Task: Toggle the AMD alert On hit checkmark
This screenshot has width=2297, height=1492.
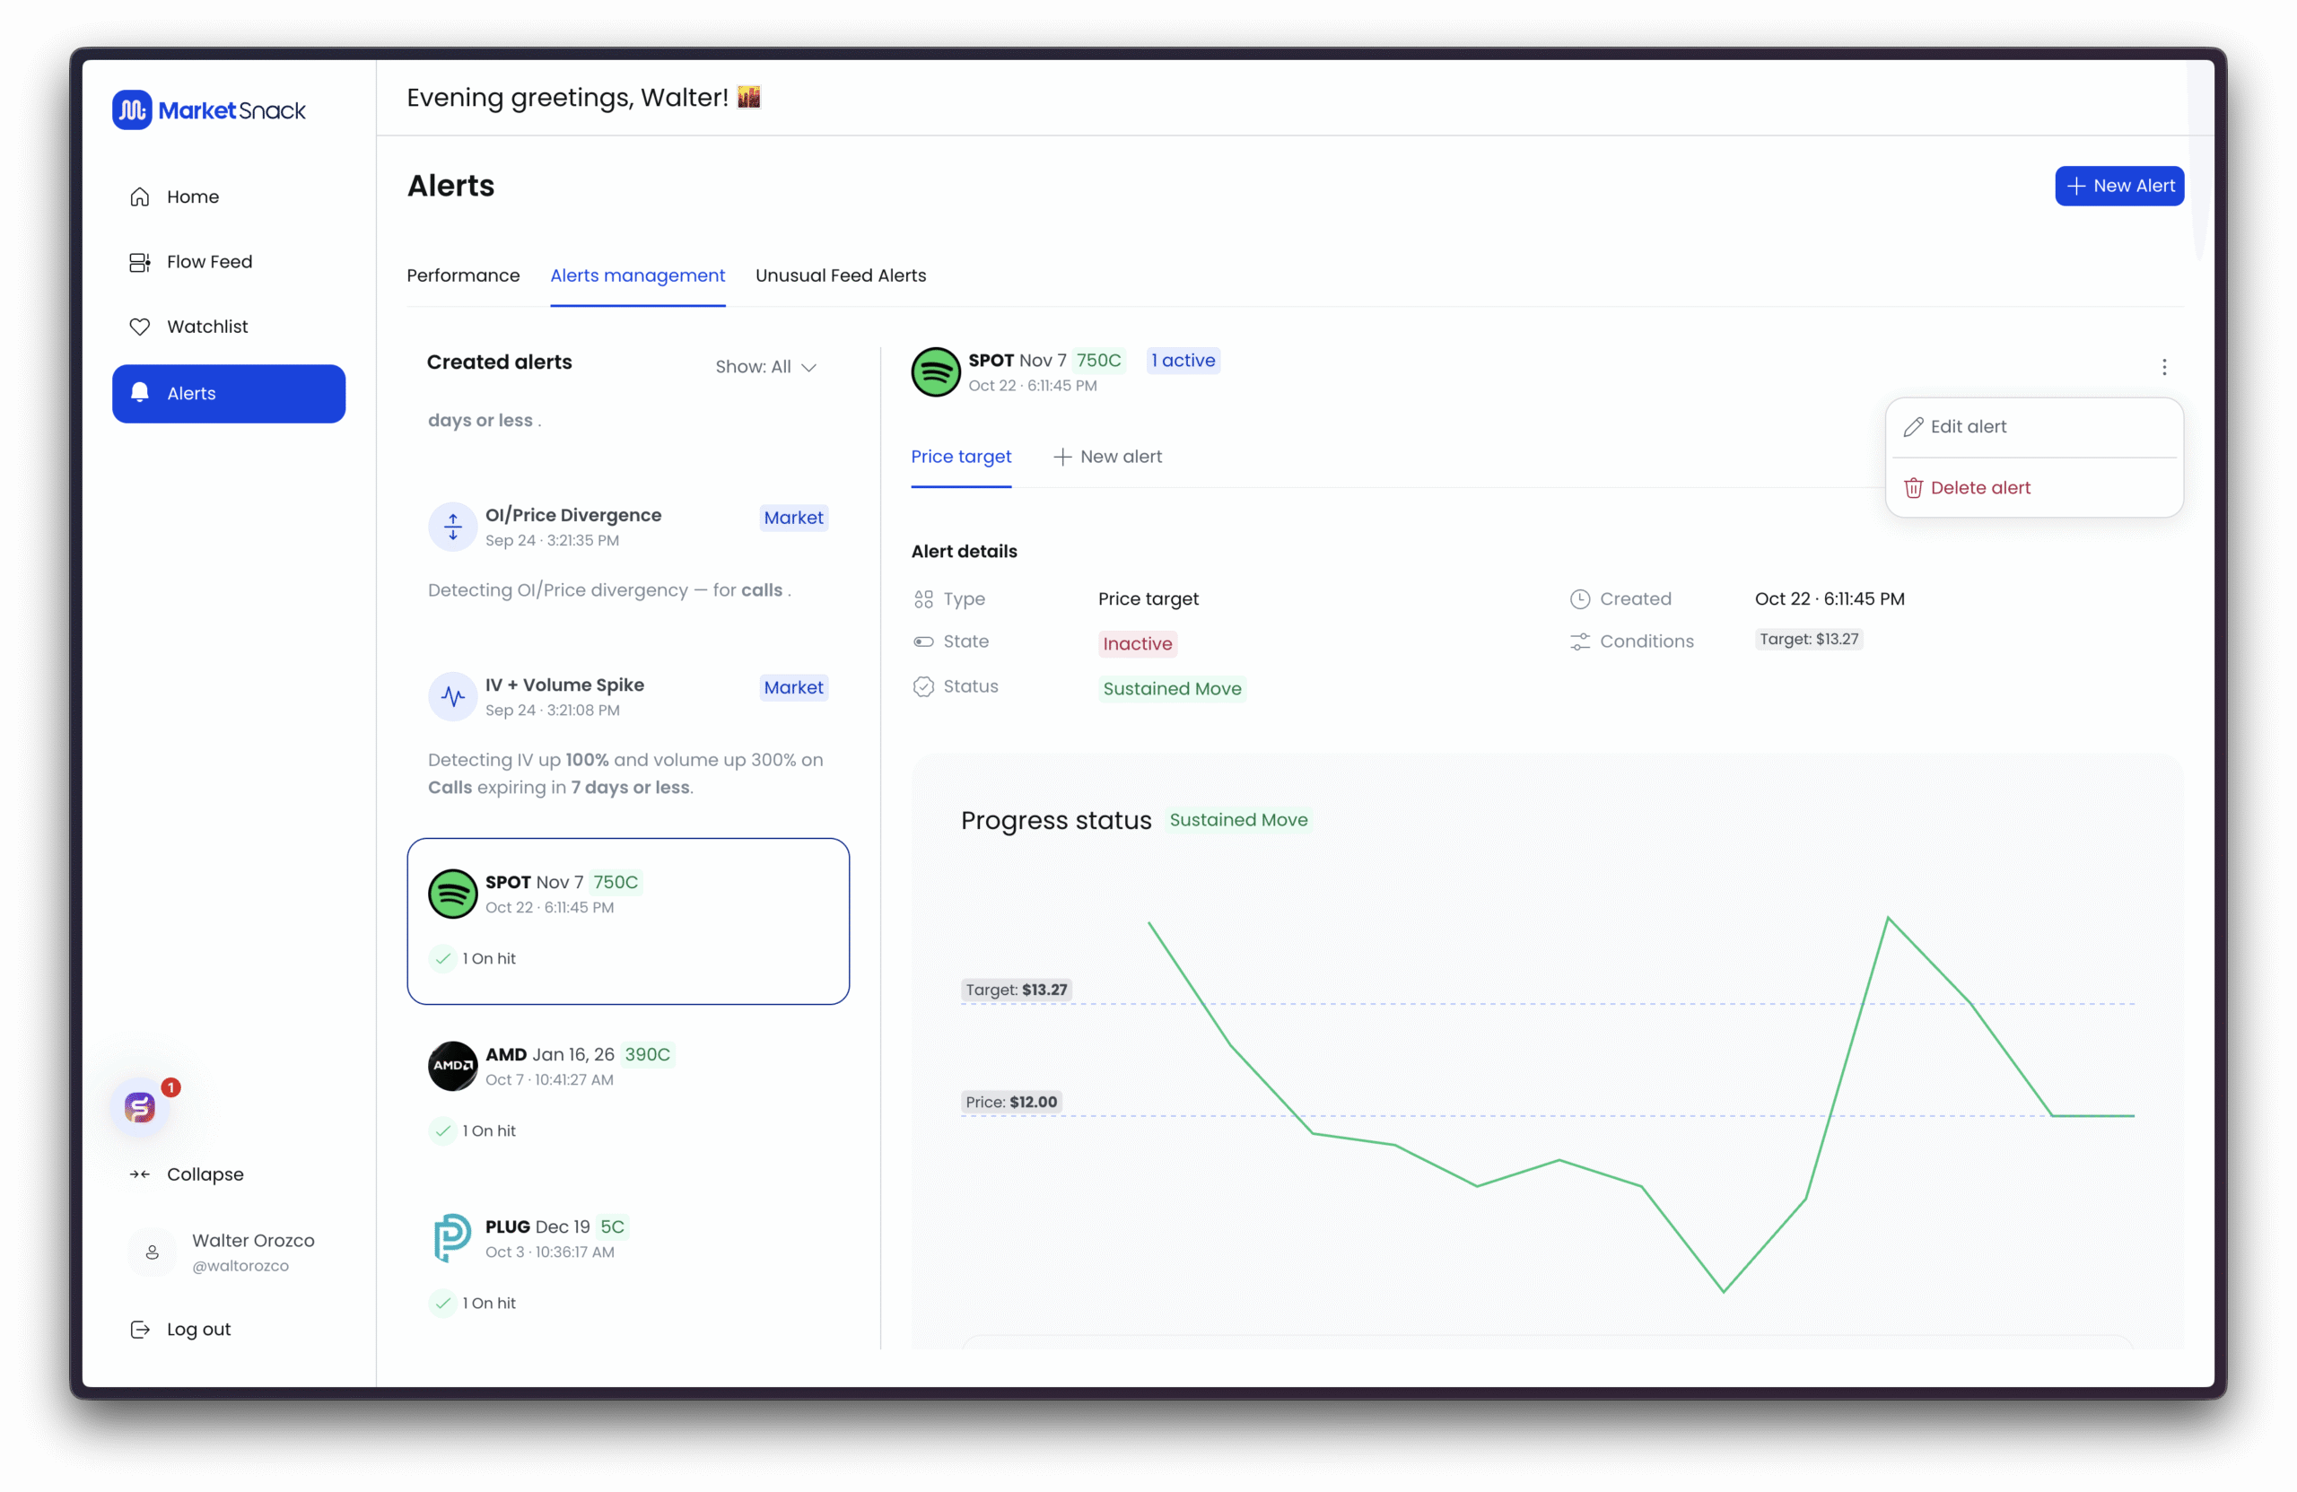Action: coord(443,1130)
